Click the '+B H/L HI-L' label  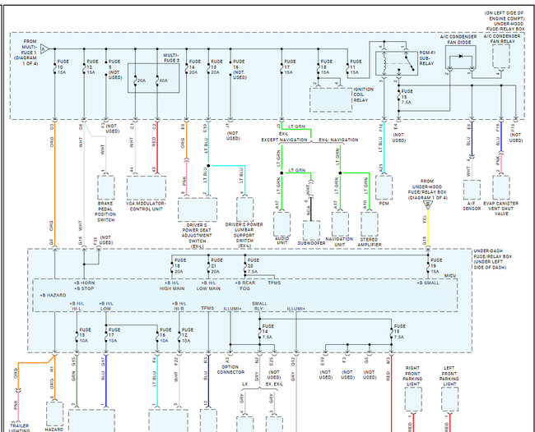click(x=77, y=306)
